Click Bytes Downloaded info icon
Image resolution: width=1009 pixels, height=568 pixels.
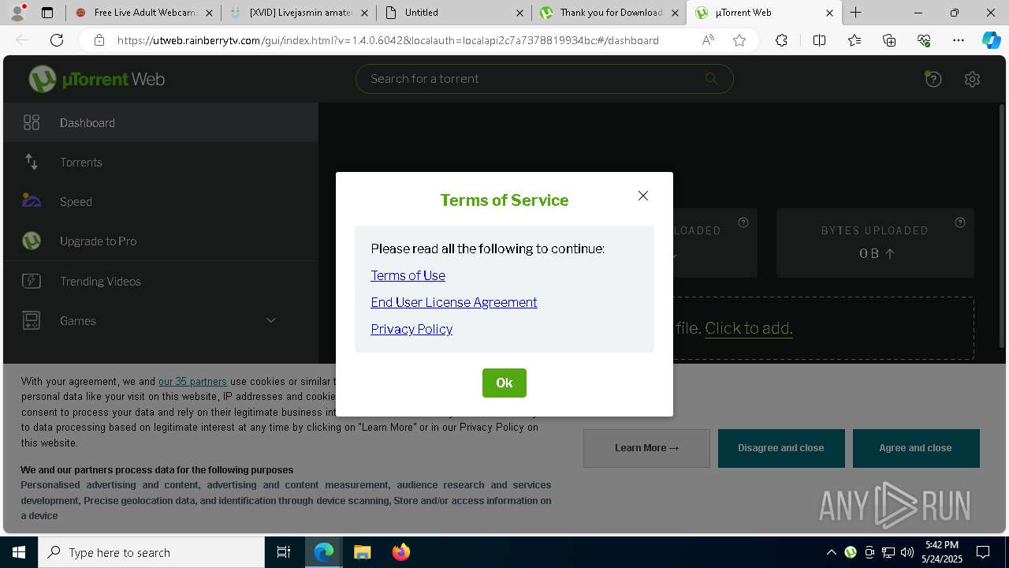[x=743, y=222]
